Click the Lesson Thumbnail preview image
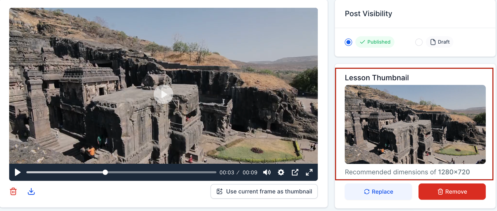The image size is (497, 211). point(415,124)
